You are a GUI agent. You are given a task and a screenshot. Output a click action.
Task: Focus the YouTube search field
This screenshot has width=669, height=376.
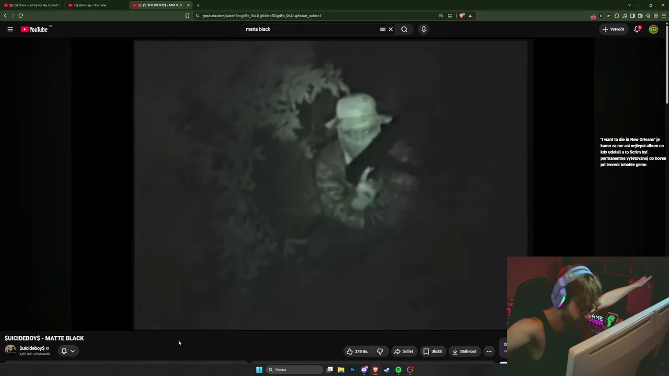(x=311, y=29)
